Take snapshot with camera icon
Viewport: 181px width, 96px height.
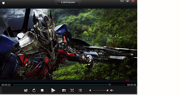coord(64,91)
